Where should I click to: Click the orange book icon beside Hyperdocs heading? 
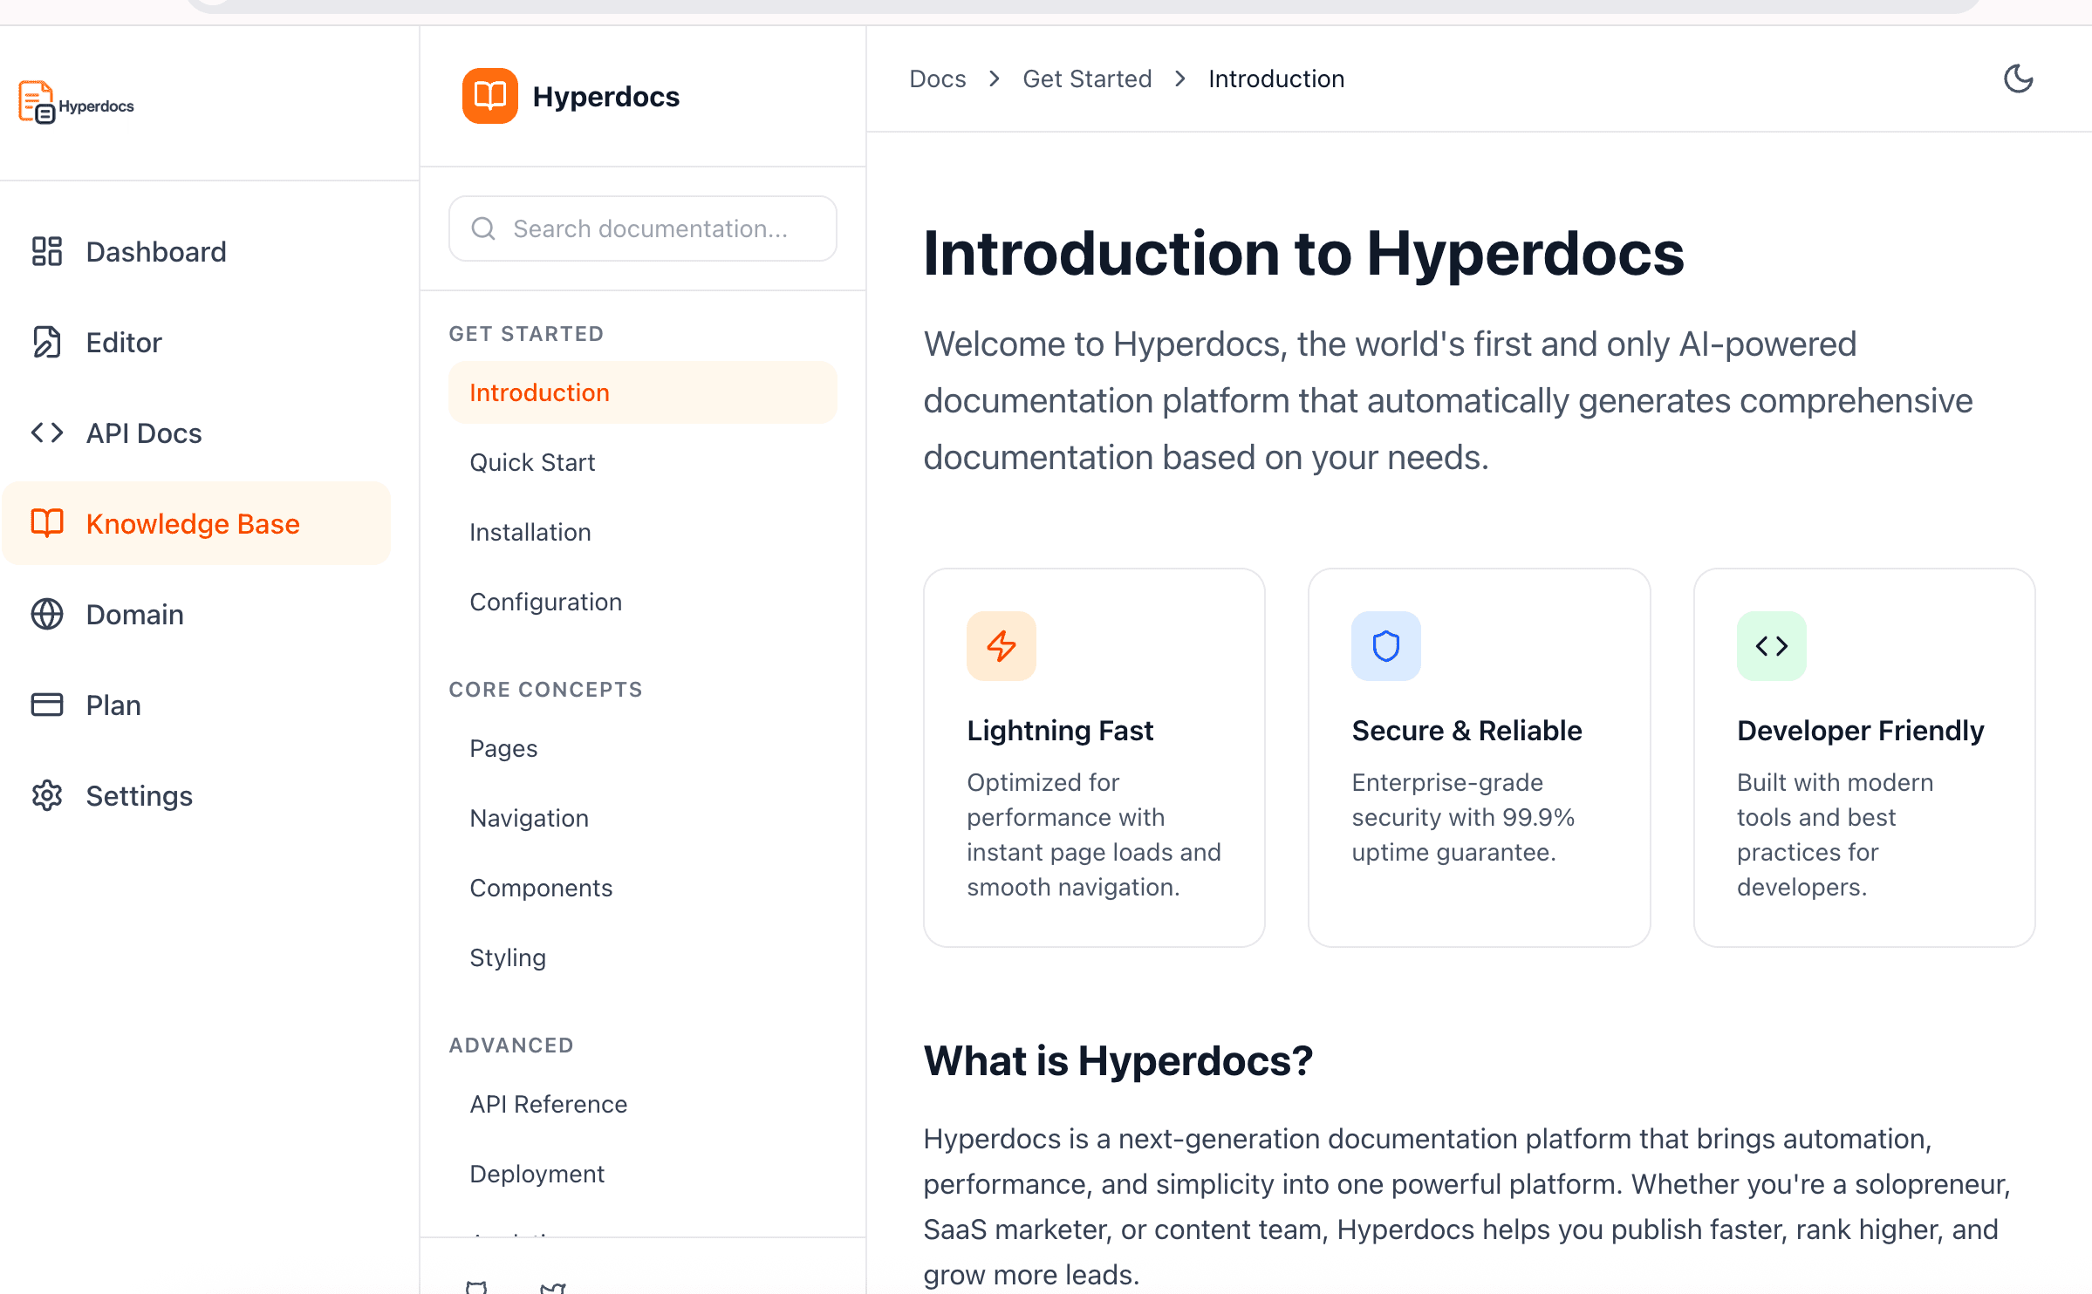[489, 96]
